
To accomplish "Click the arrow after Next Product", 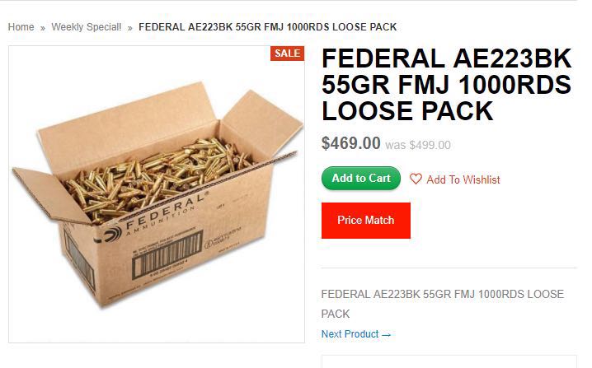I will pos(386,335).
